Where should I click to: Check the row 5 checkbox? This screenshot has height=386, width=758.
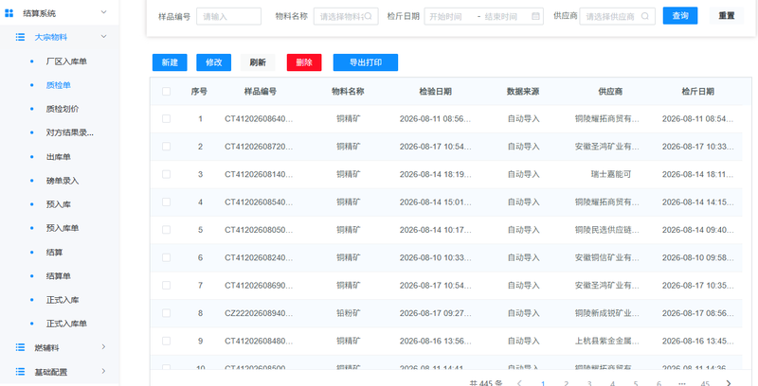[x=167, y=230]
